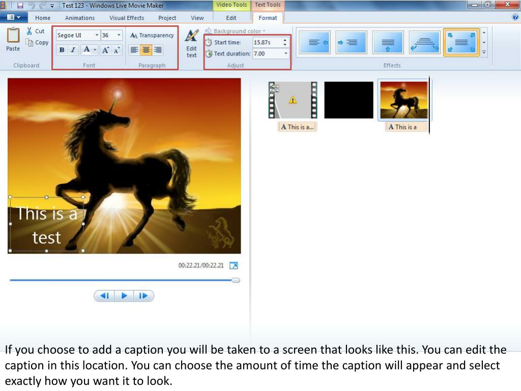Click the Play button
Image resolution: width=521 pixels, height=391 pixels.
(124, 296)
